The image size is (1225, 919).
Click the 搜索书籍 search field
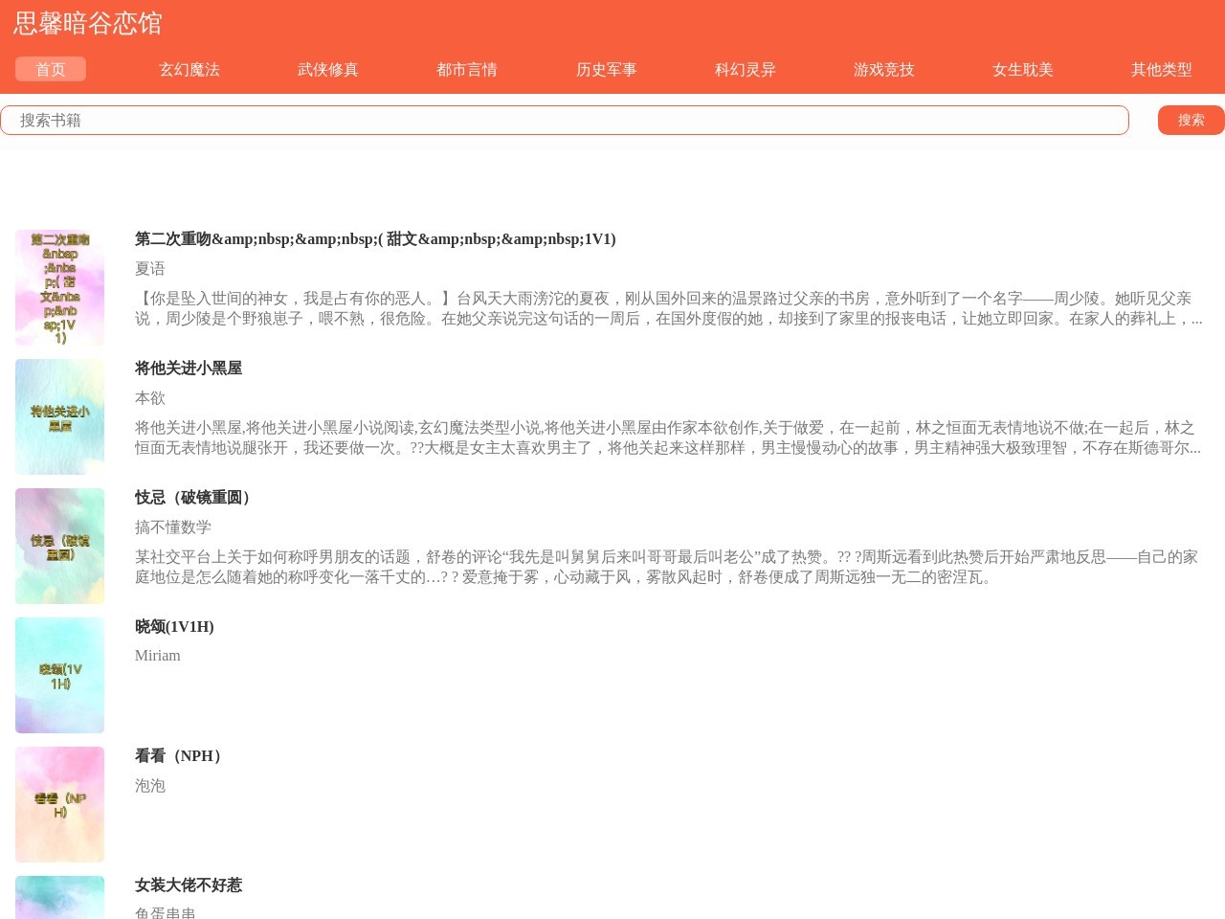tap(565, 120)
